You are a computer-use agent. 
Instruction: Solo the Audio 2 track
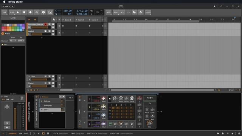(50, 31)
